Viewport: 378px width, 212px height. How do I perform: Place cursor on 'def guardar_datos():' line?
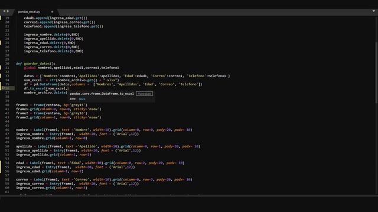pyautogui.click(x=35, y=64)
